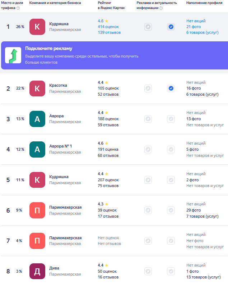Click '21 фото' link
The height and width of the screenshot is (286, 228).
[194, 27]
